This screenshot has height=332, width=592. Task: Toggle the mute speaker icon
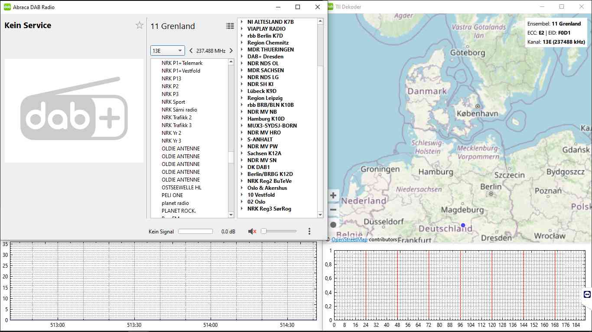tap(252, 231)
